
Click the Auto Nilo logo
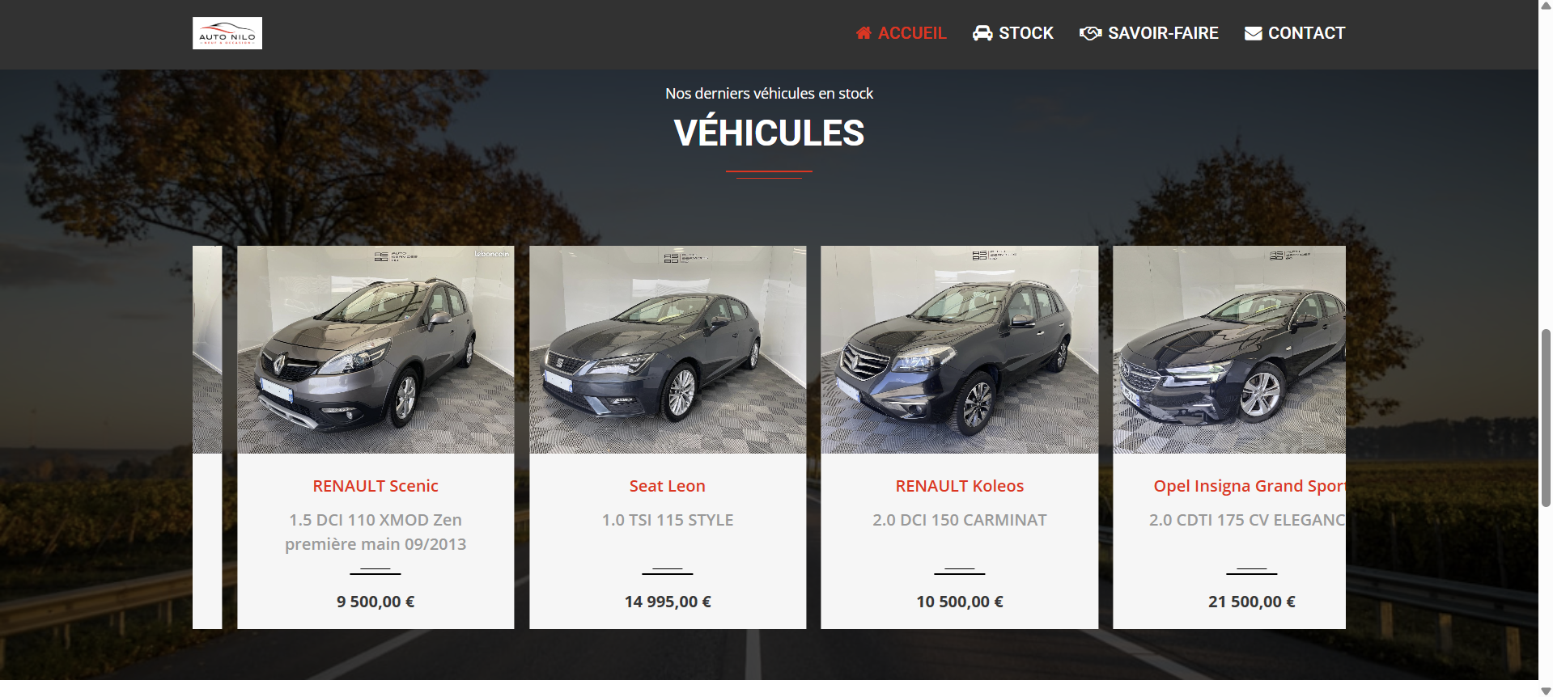227,33
